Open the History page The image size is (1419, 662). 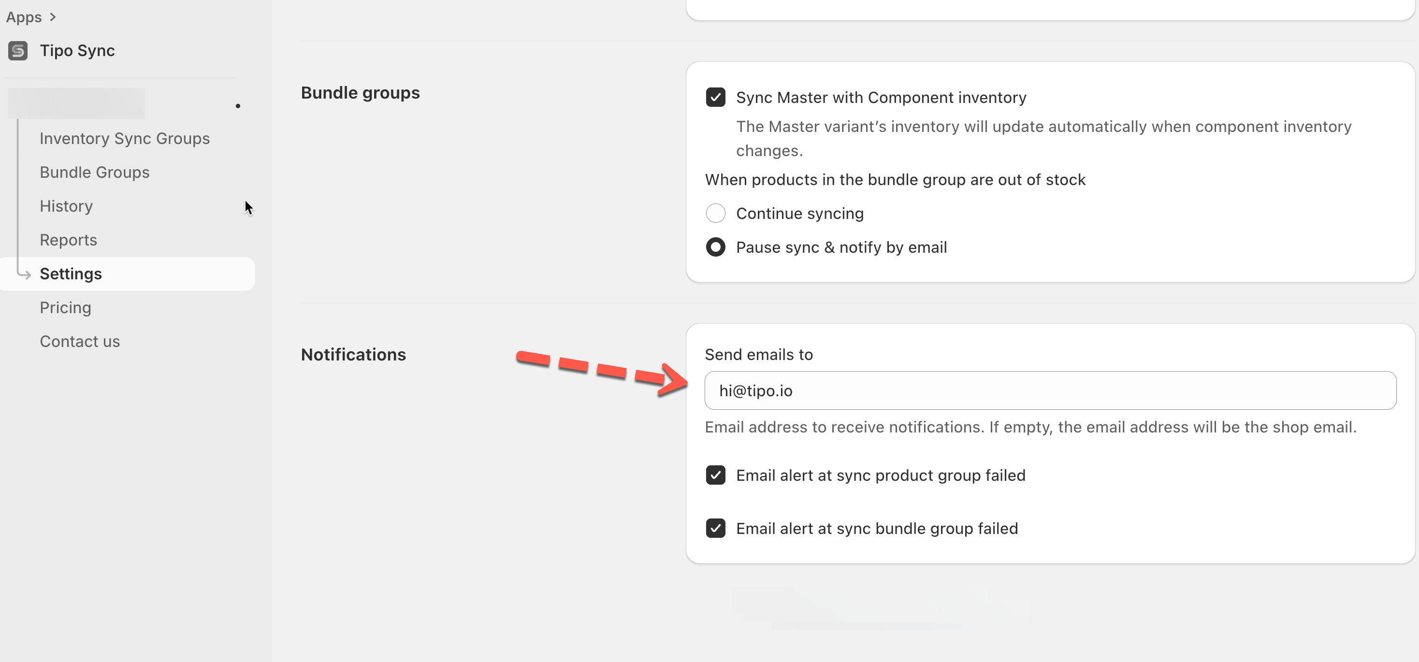66,206
